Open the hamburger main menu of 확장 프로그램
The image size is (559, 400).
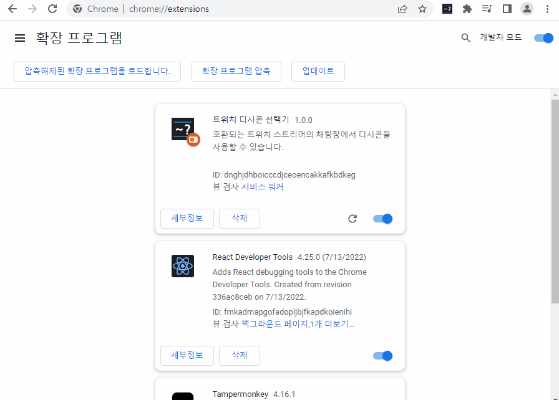pyautogui.click(x=20, y=38)
